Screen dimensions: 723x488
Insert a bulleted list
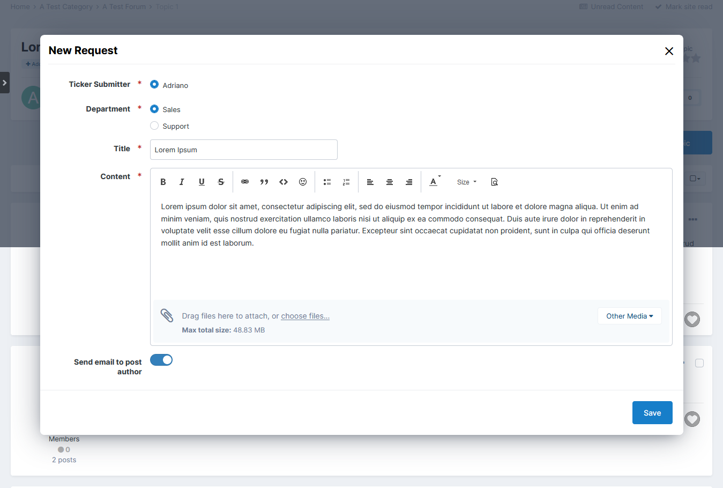click(327, 182)
